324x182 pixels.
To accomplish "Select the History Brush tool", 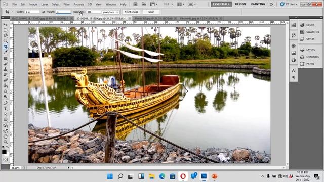I will (6, 75).
